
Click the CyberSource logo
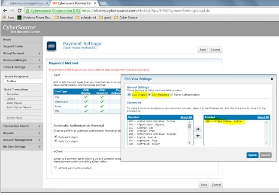pos(20,27)
